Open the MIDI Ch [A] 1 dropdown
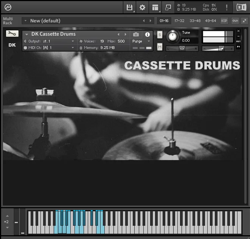Viewport: 250px width, 239px height. [73, 48]
